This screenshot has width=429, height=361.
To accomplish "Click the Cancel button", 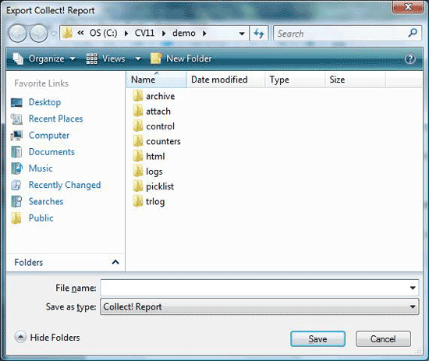I will [x=383, y=339].
